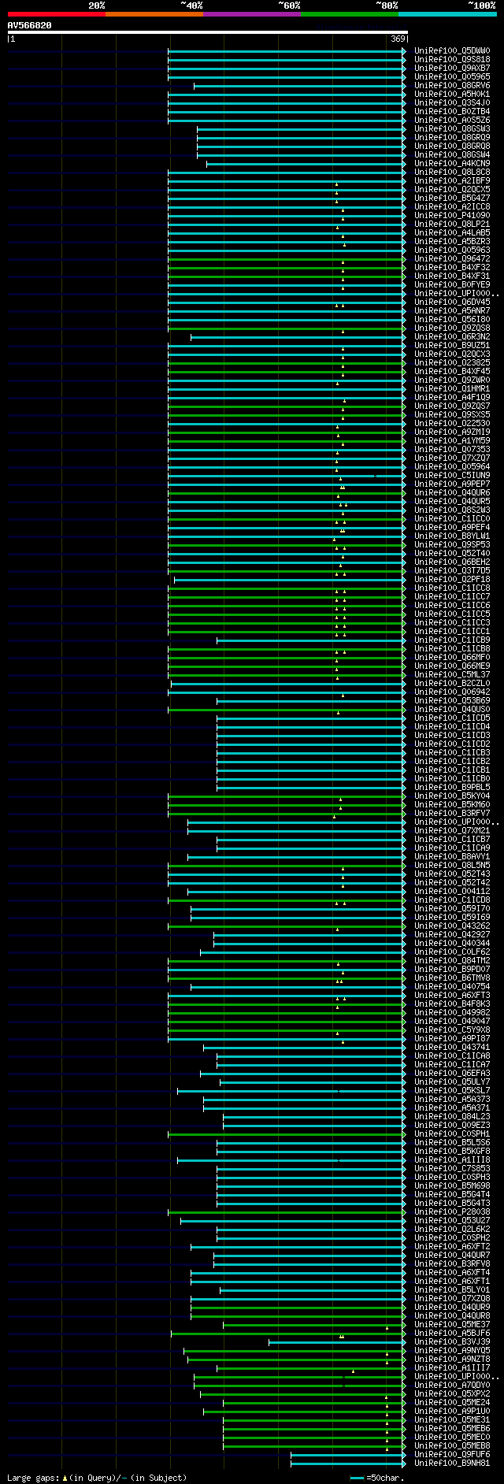Screen dimensions: 504x1484
Task: Select hit label UniRef100_B5G4Z7
Action: [x=452, y=198]
